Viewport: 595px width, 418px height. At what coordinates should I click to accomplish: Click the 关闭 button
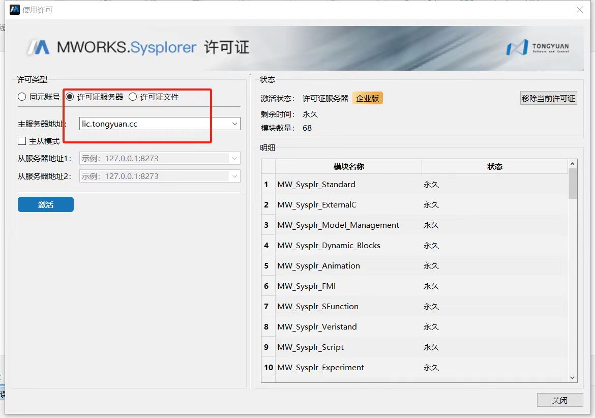tap(560, 400)
